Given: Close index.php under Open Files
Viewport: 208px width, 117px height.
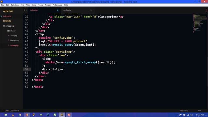Looking at the screenshot, I should 1,16.
